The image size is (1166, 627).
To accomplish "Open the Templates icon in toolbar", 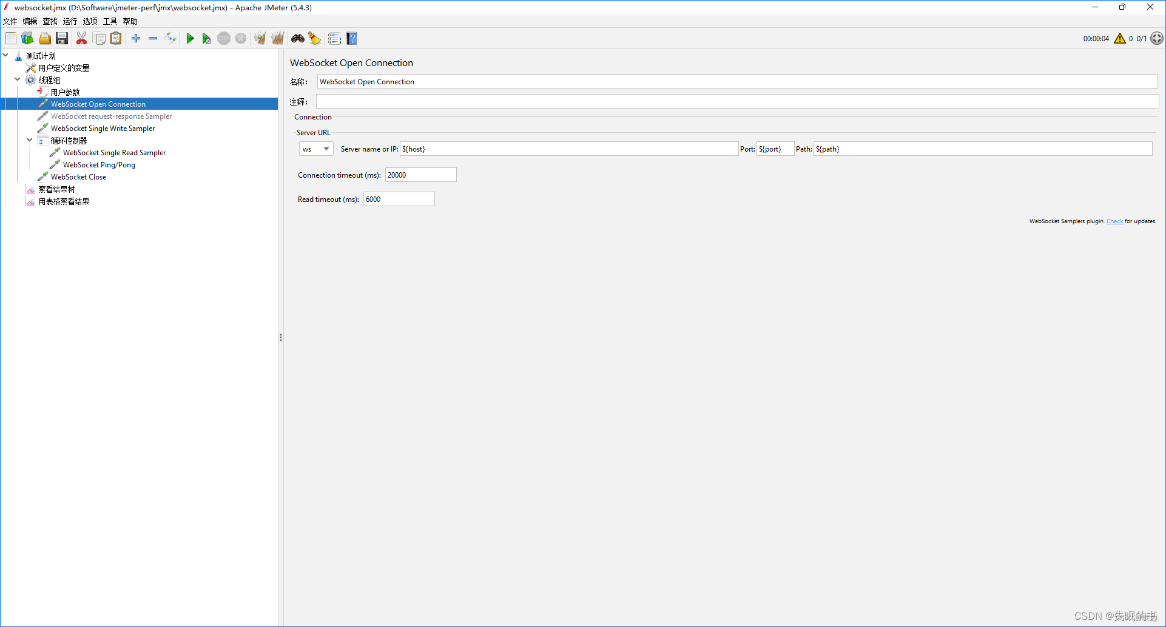I will coord(27,38).
